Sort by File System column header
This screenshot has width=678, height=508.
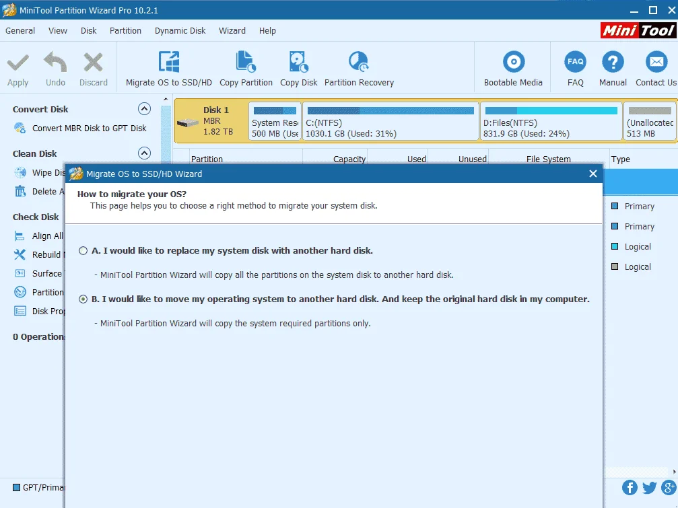click(x=549, y=159)
